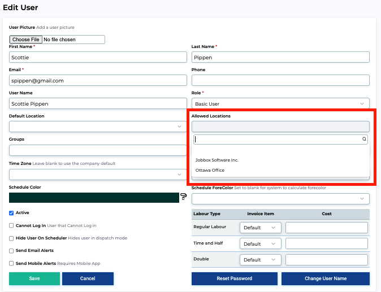Screen dimensions: 381x292
Task: Click the Labour Type column header
Action: (x=207, y=213)
